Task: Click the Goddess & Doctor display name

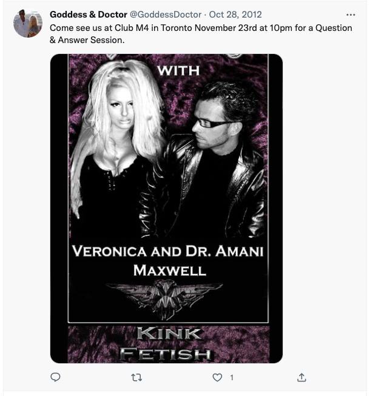Action: [x=89, y=15]
